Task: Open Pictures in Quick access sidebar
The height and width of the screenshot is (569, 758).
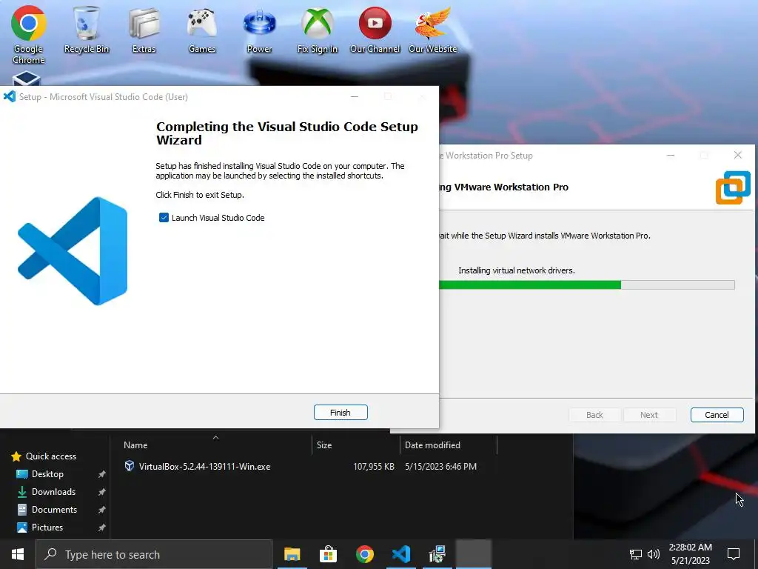Action: (47, 528)
